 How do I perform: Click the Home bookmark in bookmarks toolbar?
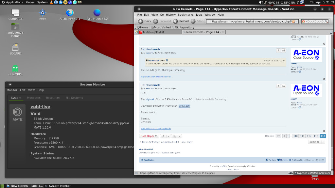(143, 27)
